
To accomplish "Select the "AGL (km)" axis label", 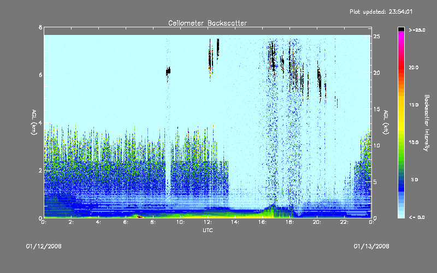I will tap(34, 122).
